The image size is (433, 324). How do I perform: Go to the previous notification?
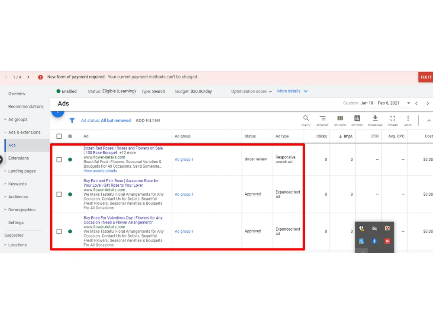(6, 77)
